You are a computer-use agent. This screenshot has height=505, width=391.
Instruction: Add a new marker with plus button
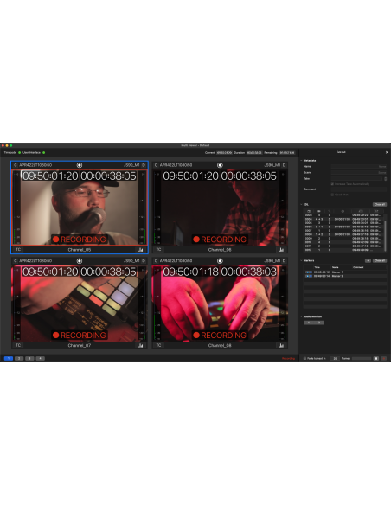[x=368, y=260]
